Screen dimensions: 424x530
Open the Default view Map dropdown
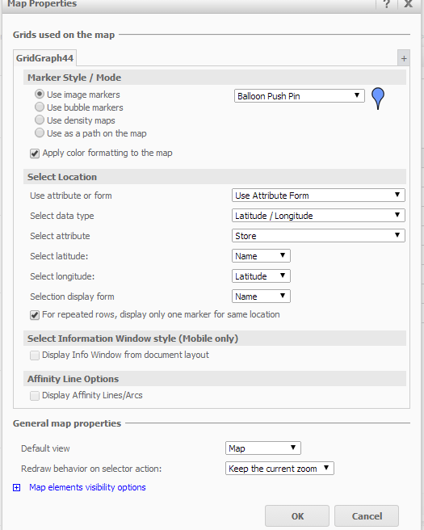pos(262,448)
